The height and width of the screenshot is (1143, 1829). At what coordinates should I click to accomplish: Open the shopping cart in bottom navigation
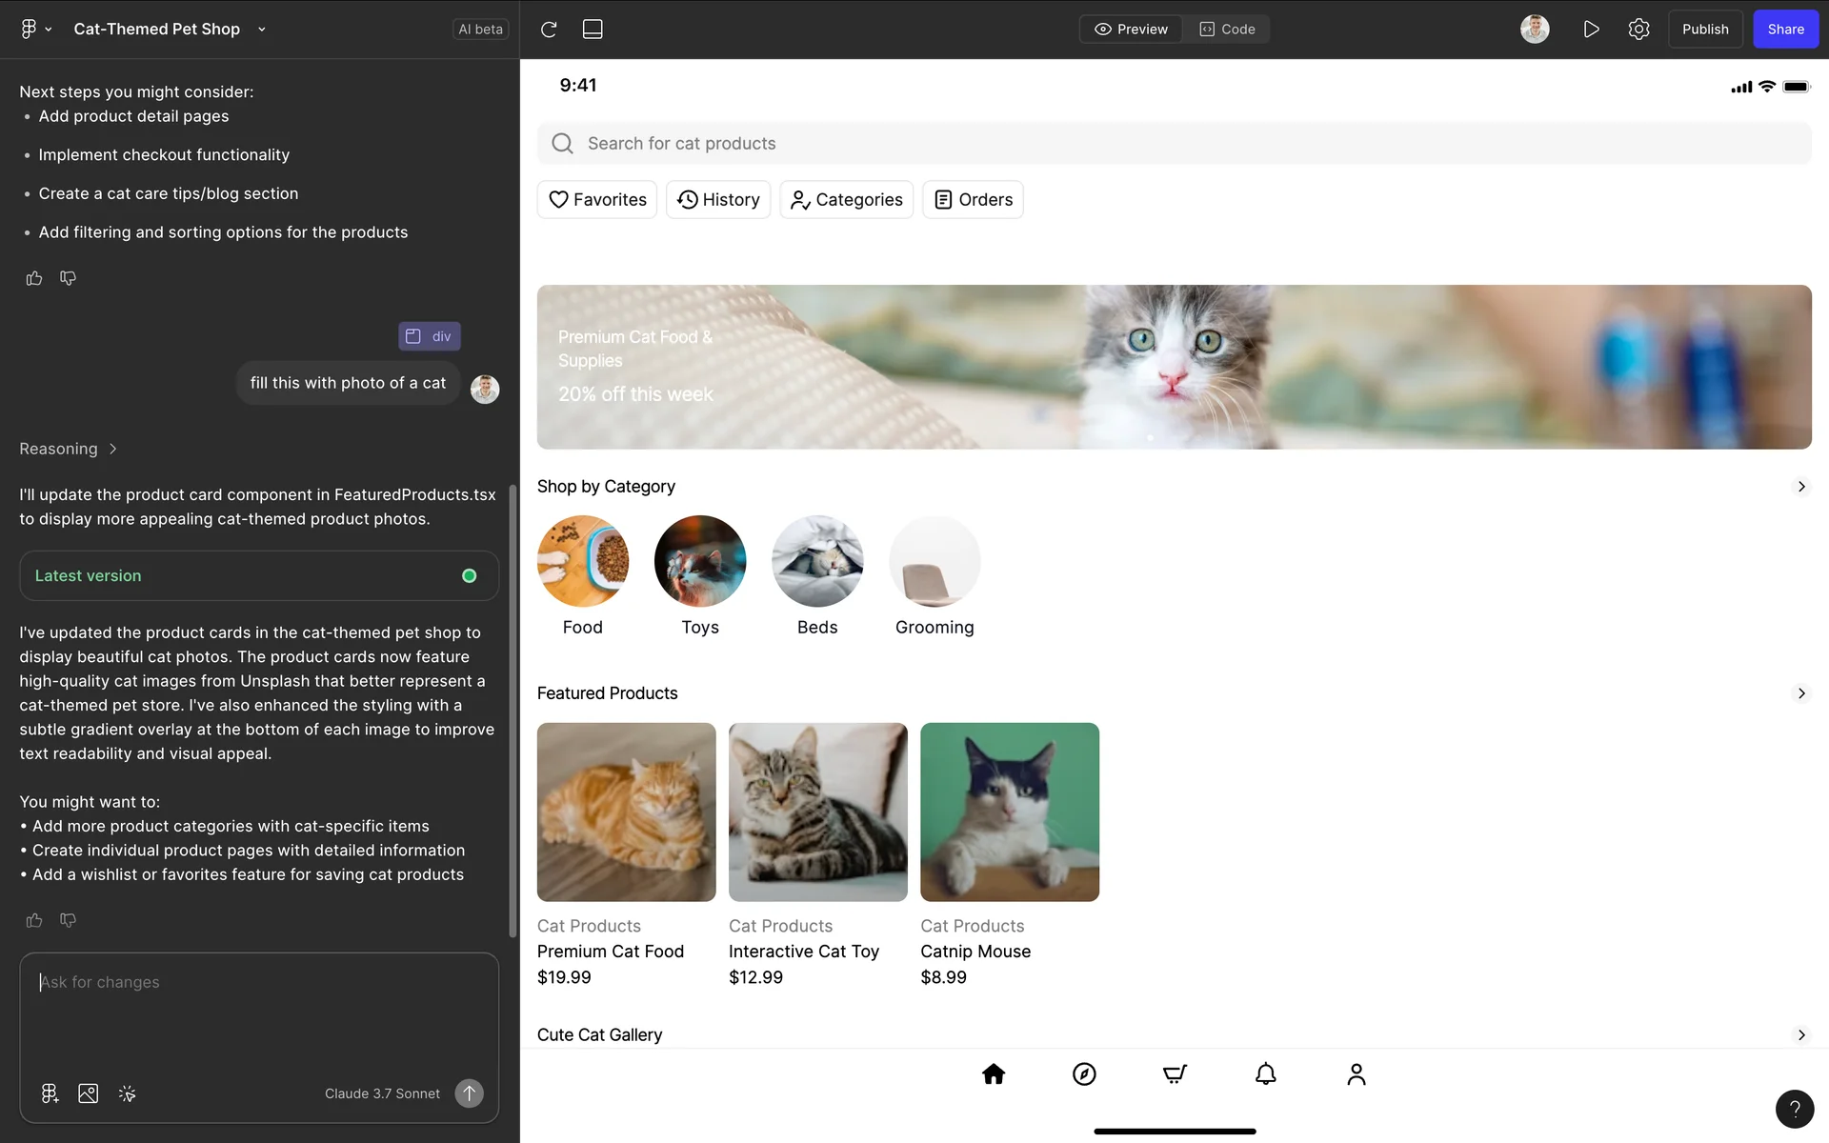1175,1074
